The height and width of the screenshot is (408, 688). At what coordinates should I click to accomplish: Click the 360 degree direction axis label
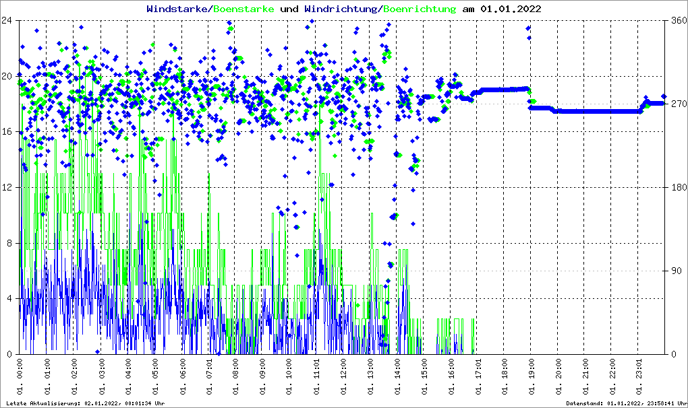click(x=677, y=20)
